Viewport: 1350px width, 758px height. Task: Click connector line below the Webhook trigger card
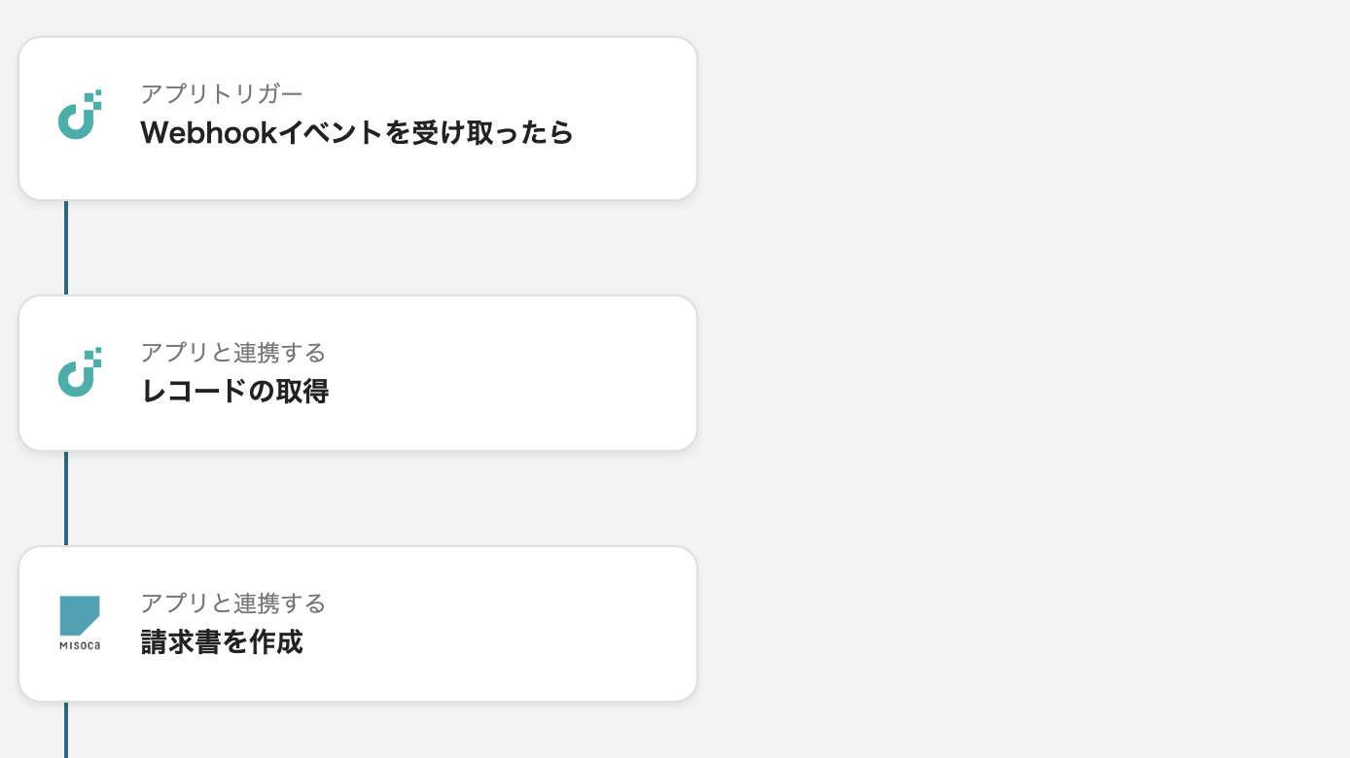(66, 247)
